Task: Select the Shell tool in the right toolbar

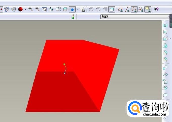Action: pos(165,32)
